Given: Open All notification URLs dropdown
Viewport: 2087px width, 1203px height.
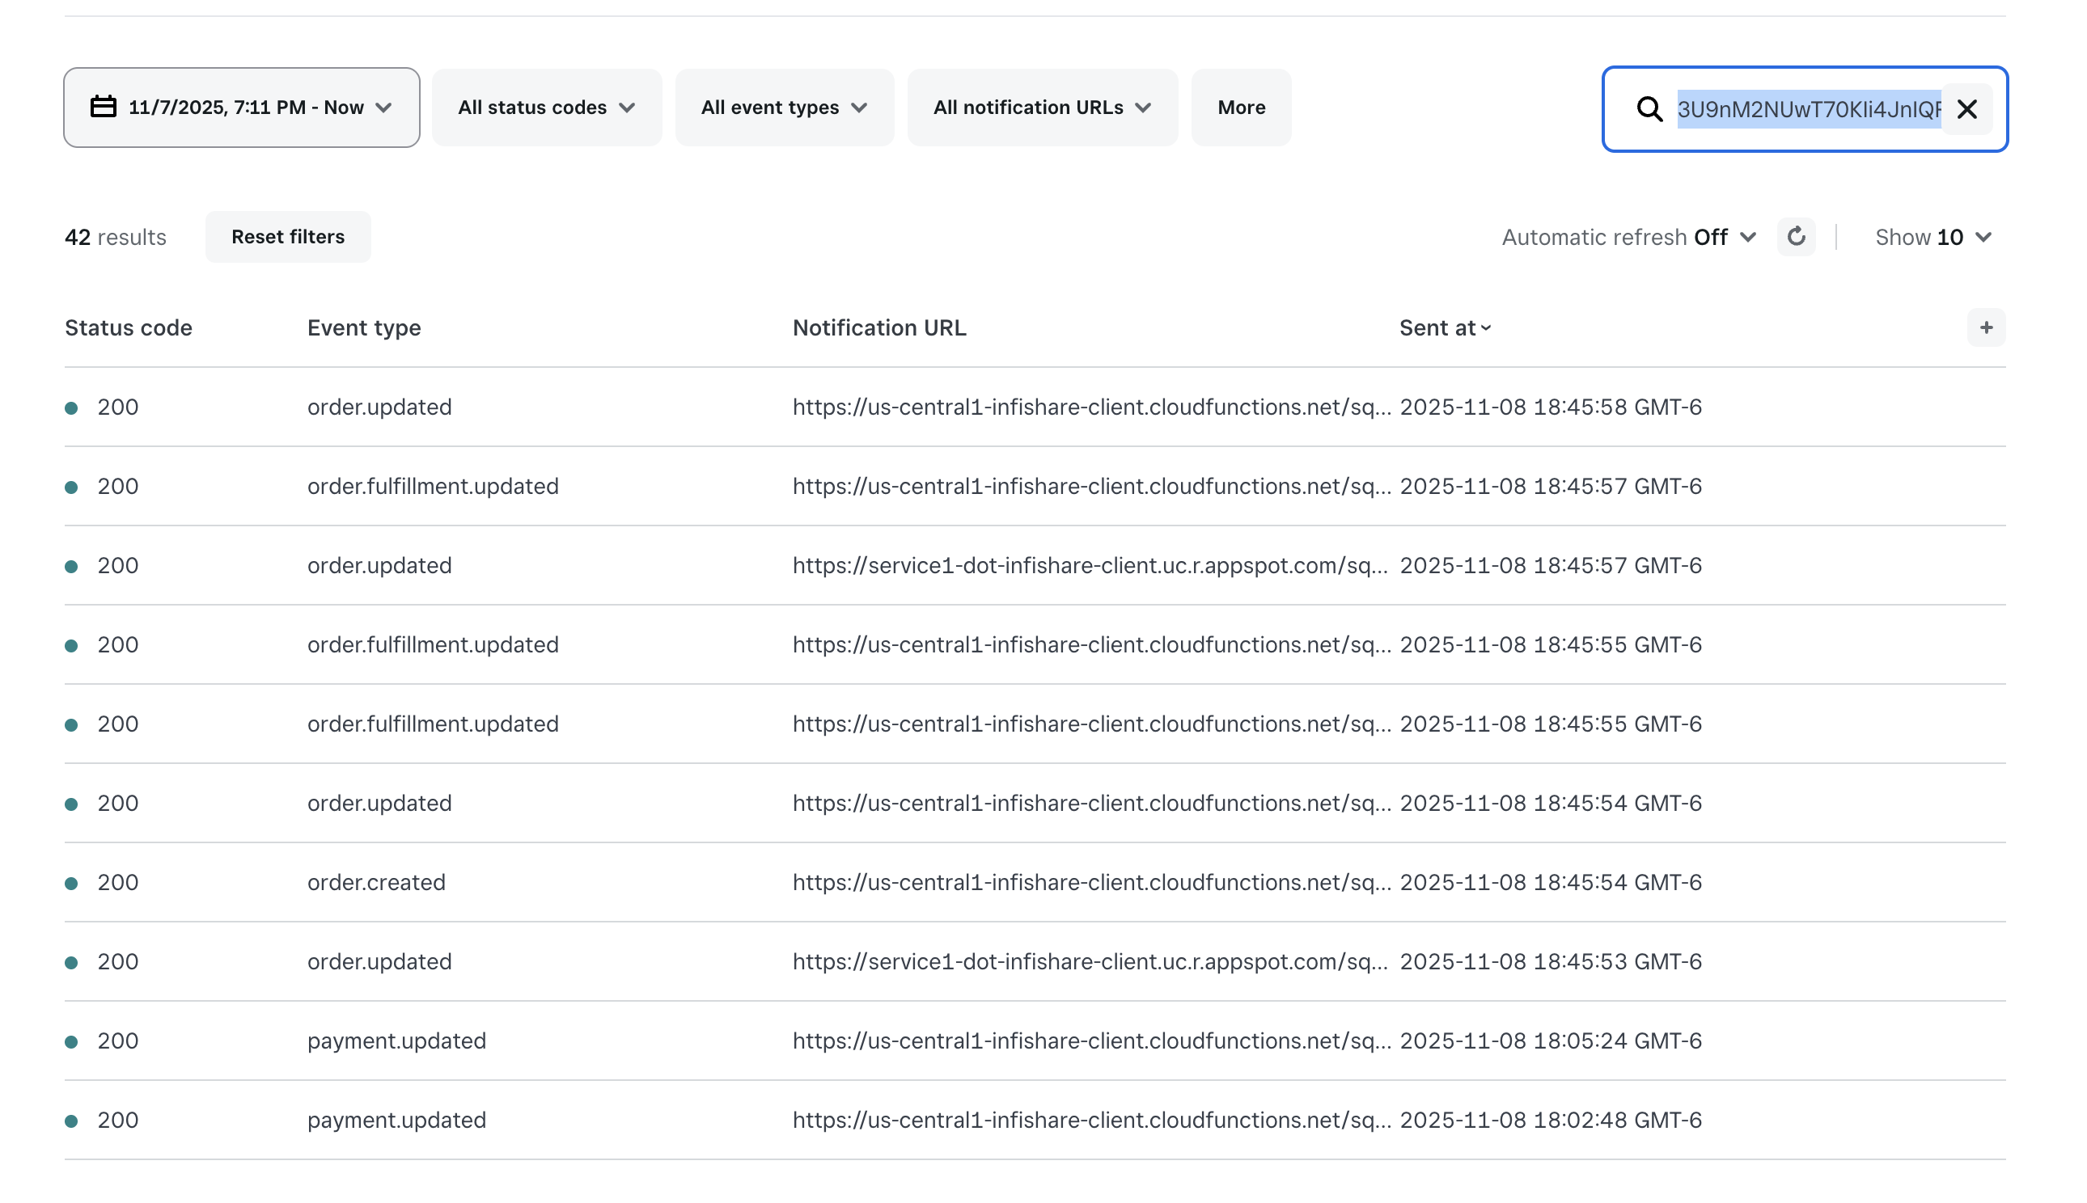Looking at the screenshot, I should pyautogui.click(x=1041, y=108).
